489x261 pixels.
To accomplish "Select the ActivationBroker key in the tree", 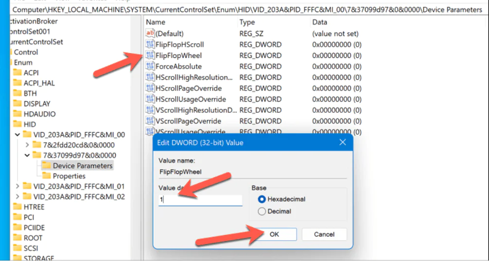I will pyautogui.click(x=34, y=21).
